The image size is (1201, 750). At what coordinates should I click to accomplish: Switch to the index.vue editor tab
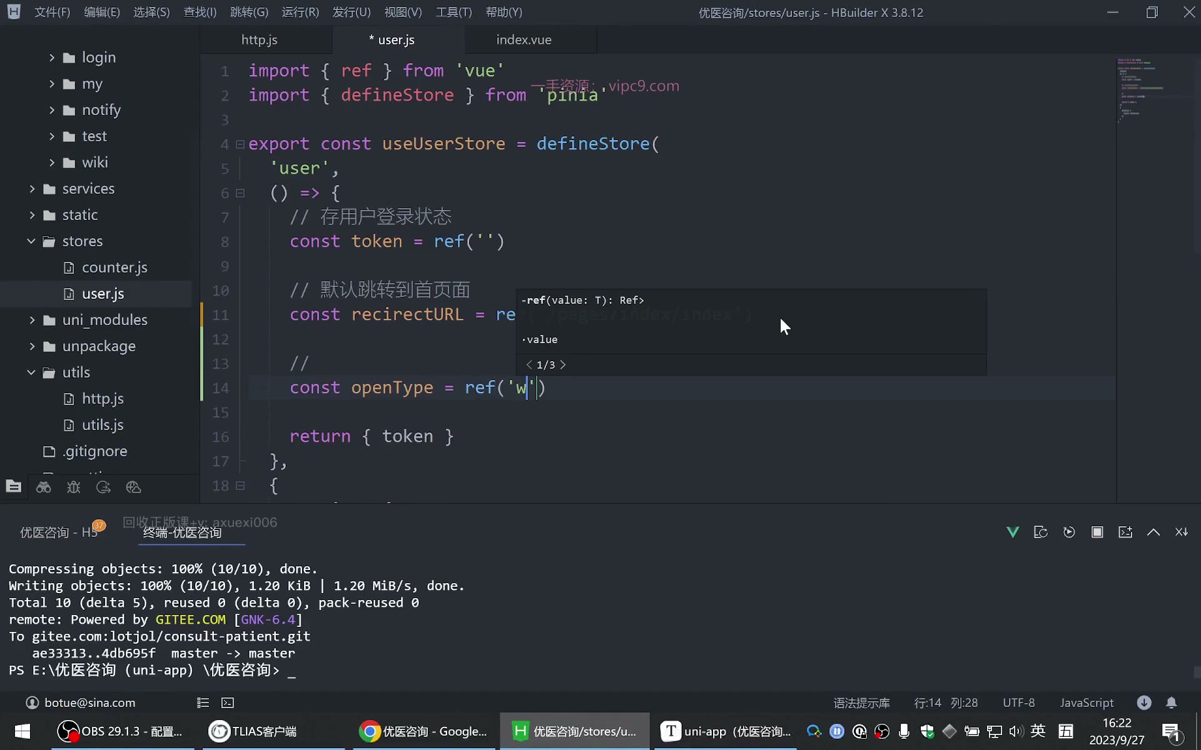[x=524, y=39]
